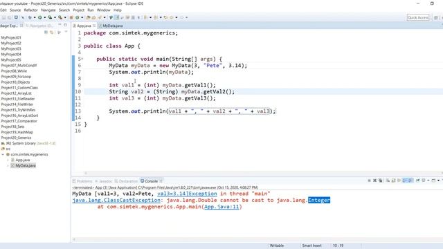This screenshot has width=443, height=249.
Task: Select the Project12_ArrayList project
Action: pos(17,93)
